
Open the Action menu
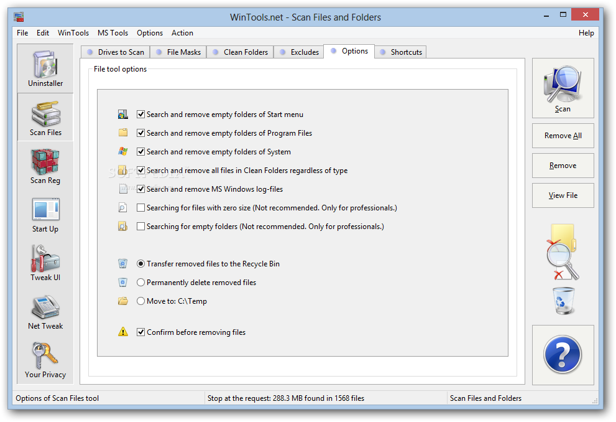click(182, 32)
